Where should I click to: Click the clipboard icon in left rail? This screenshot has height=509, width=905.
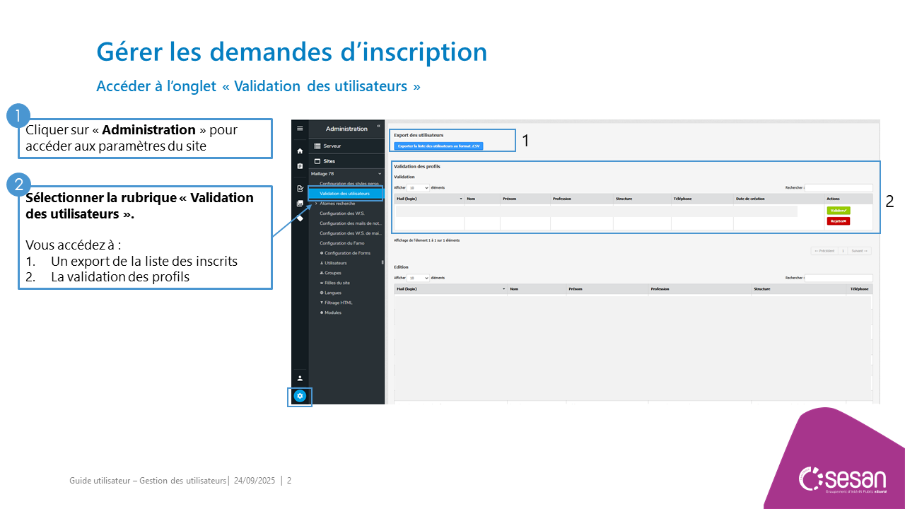coord(300,166)
